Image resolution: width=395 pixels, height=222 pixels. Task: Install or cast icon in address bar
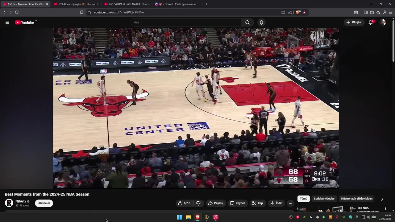coord(283,12)
